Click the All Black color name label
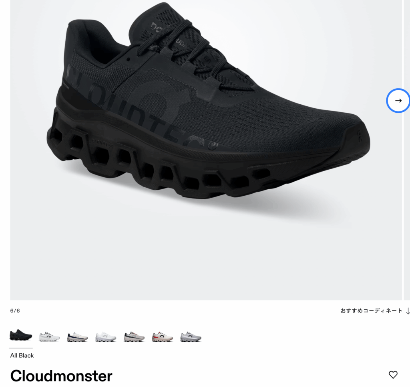Viewport: 410px width, 387px height. [x=22, y=356]
